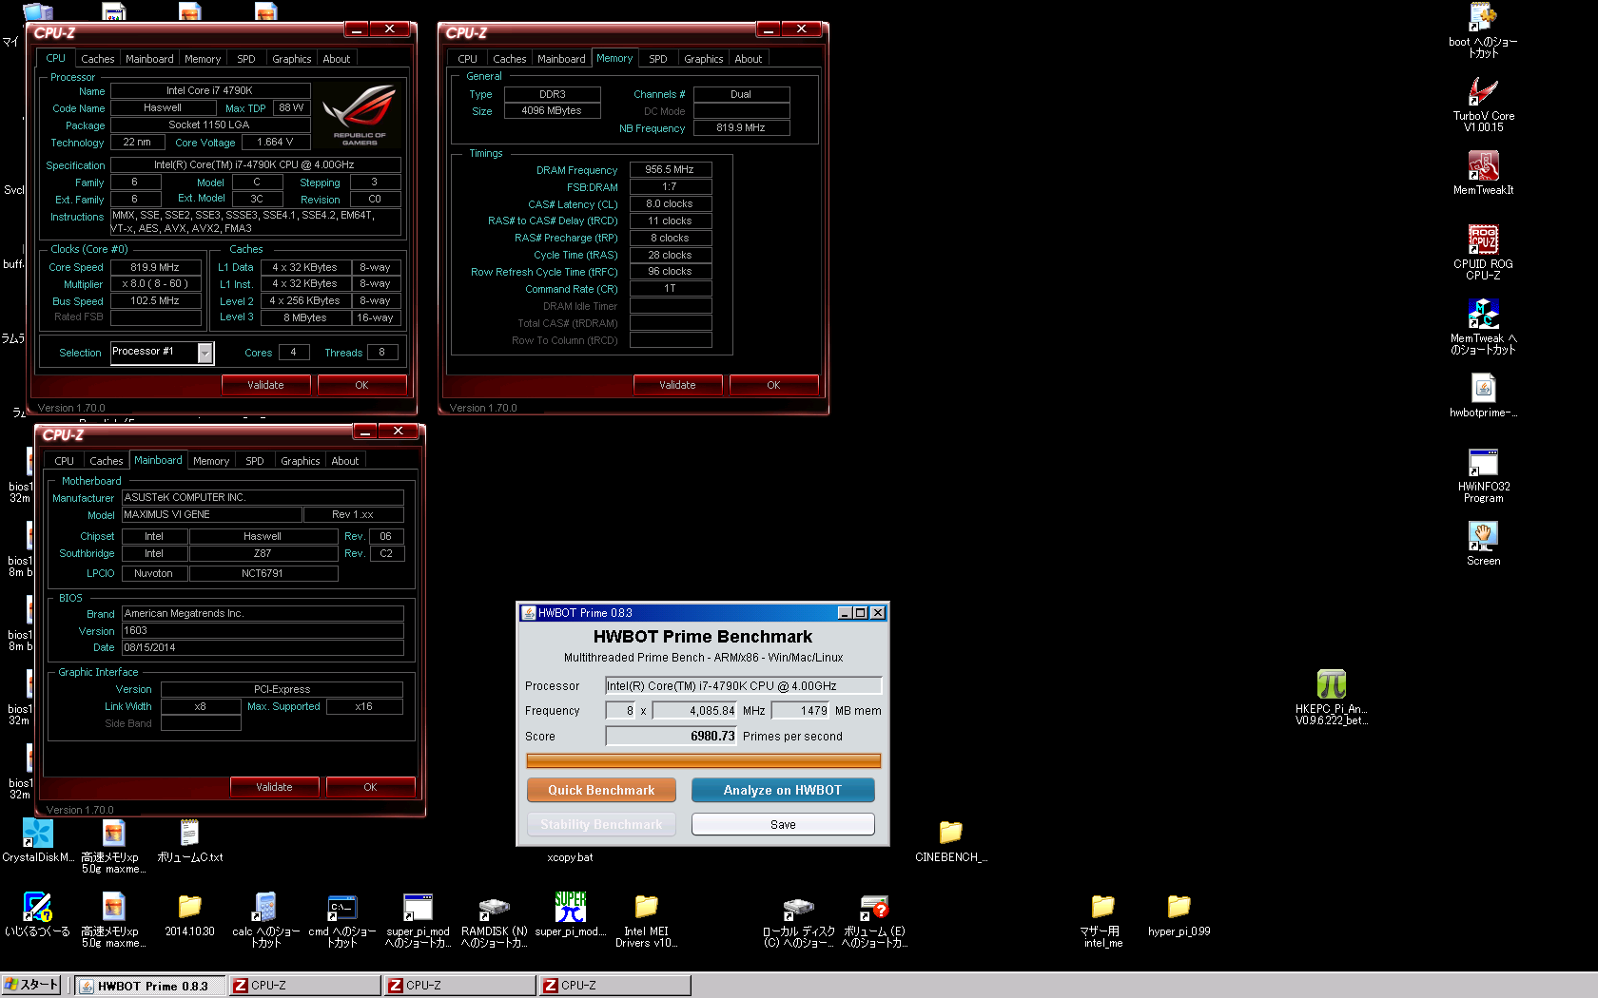The width and height of the screenshot is (1598, 998).
Task: Open the 2014.10.30 folder icon
Action: [189, 907]
